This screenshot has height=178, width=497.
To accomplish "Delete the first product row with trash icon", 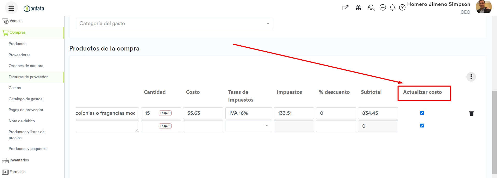I will 471,113.
